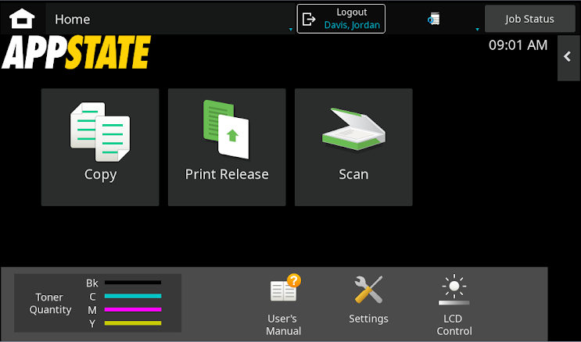Expand the side action panel chevron
The height and width of the screenshot is (342, 581).
coord(568,57)
